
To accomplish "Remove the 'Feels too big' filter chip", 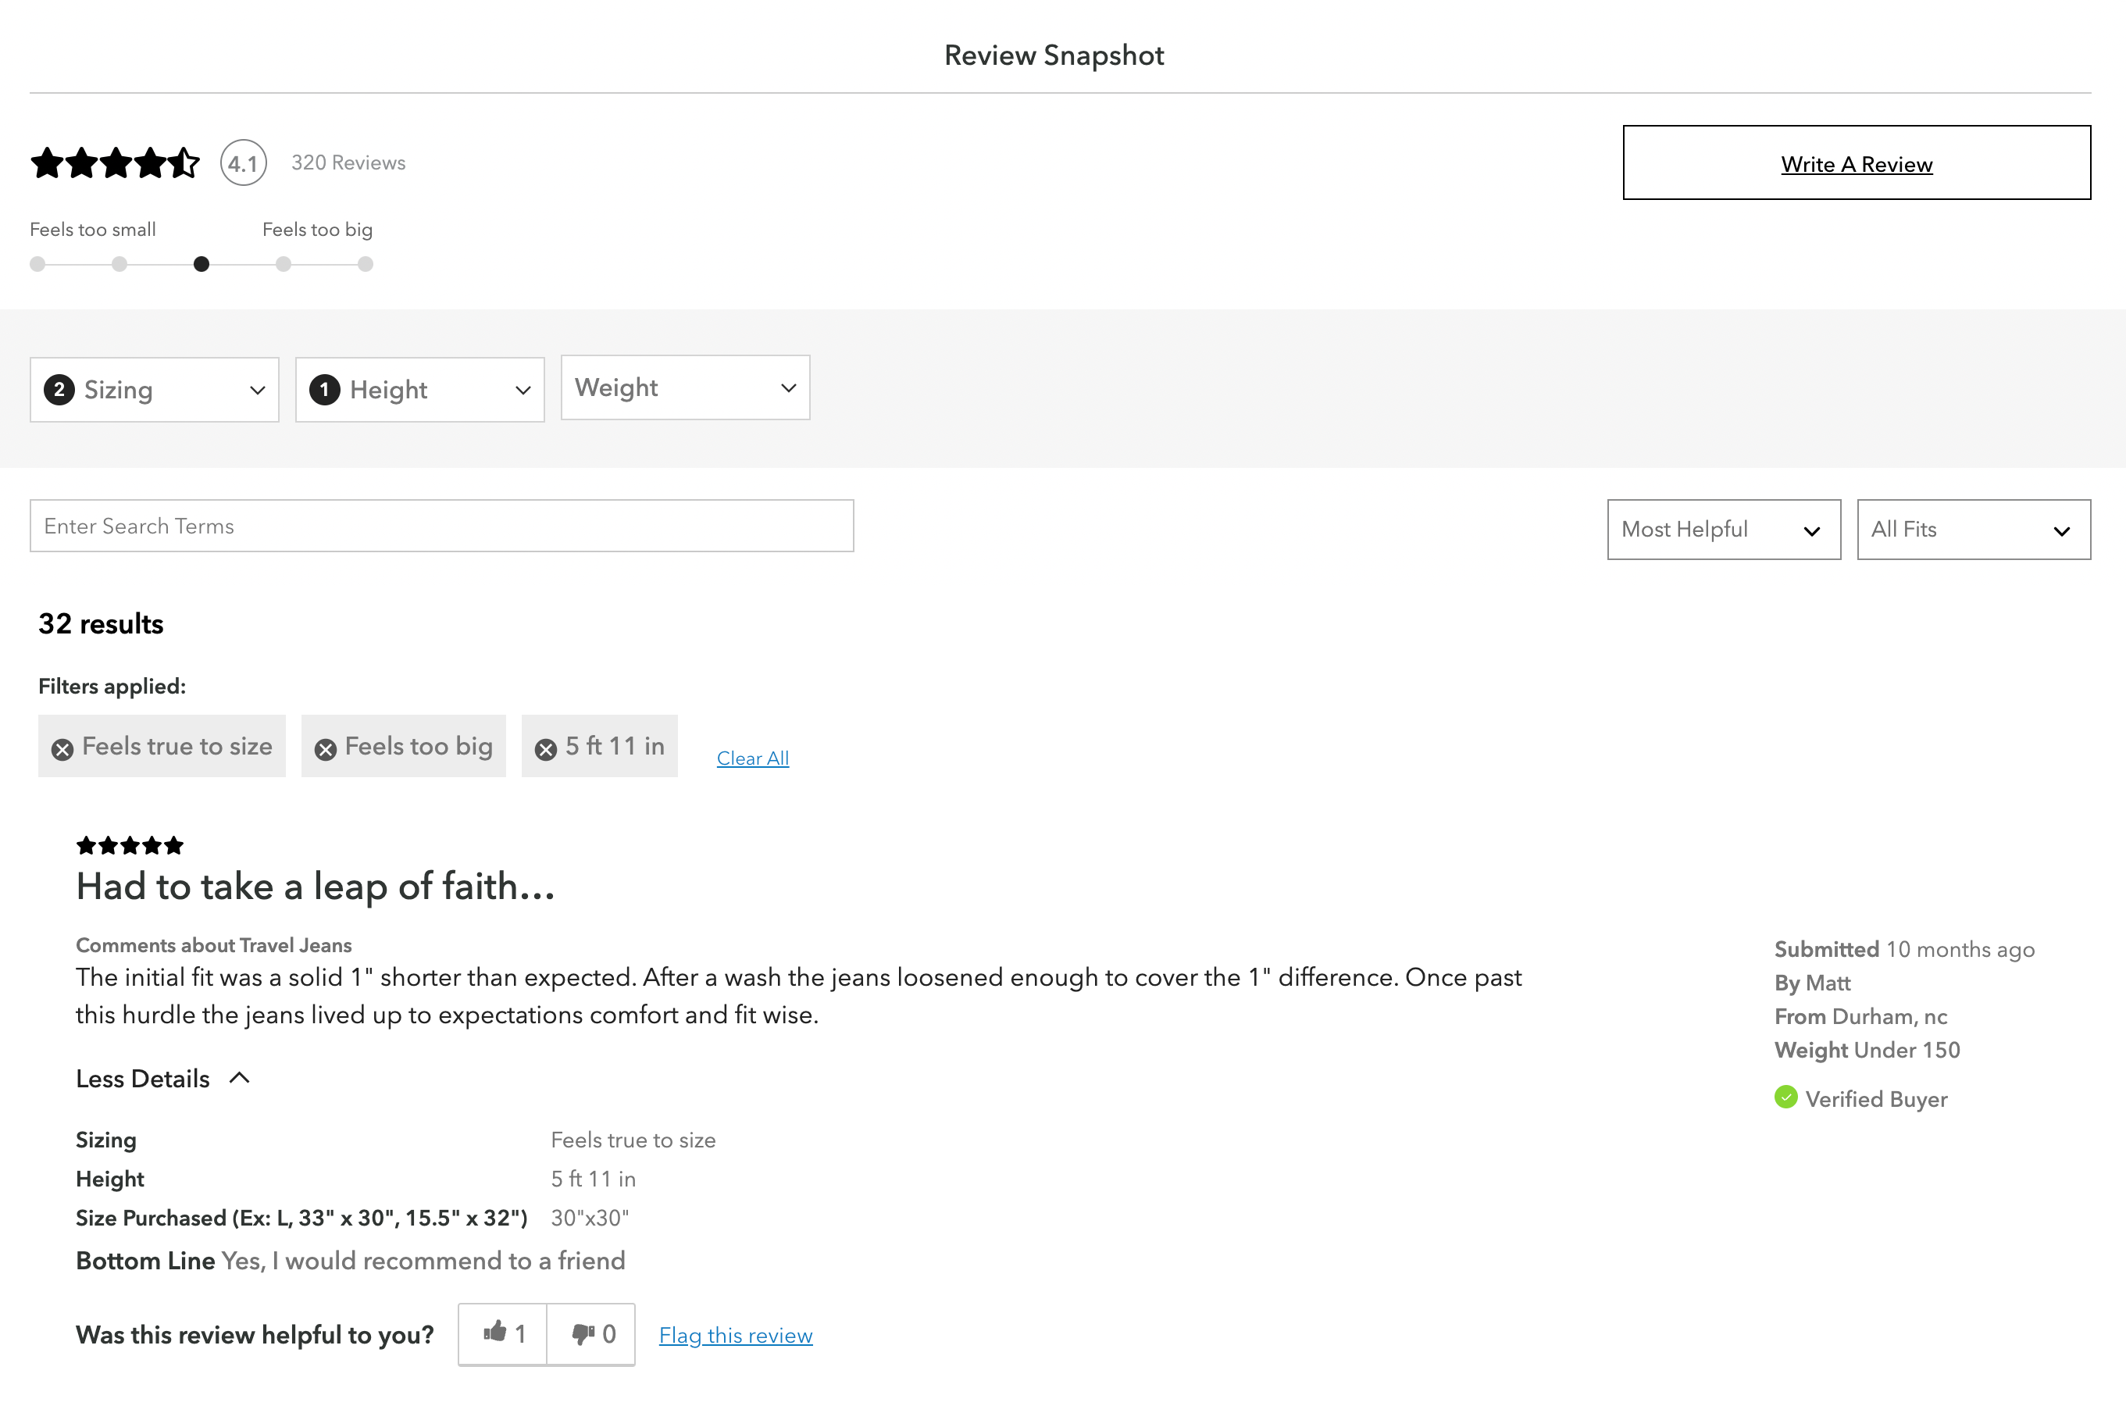I will tap(326, 749).
